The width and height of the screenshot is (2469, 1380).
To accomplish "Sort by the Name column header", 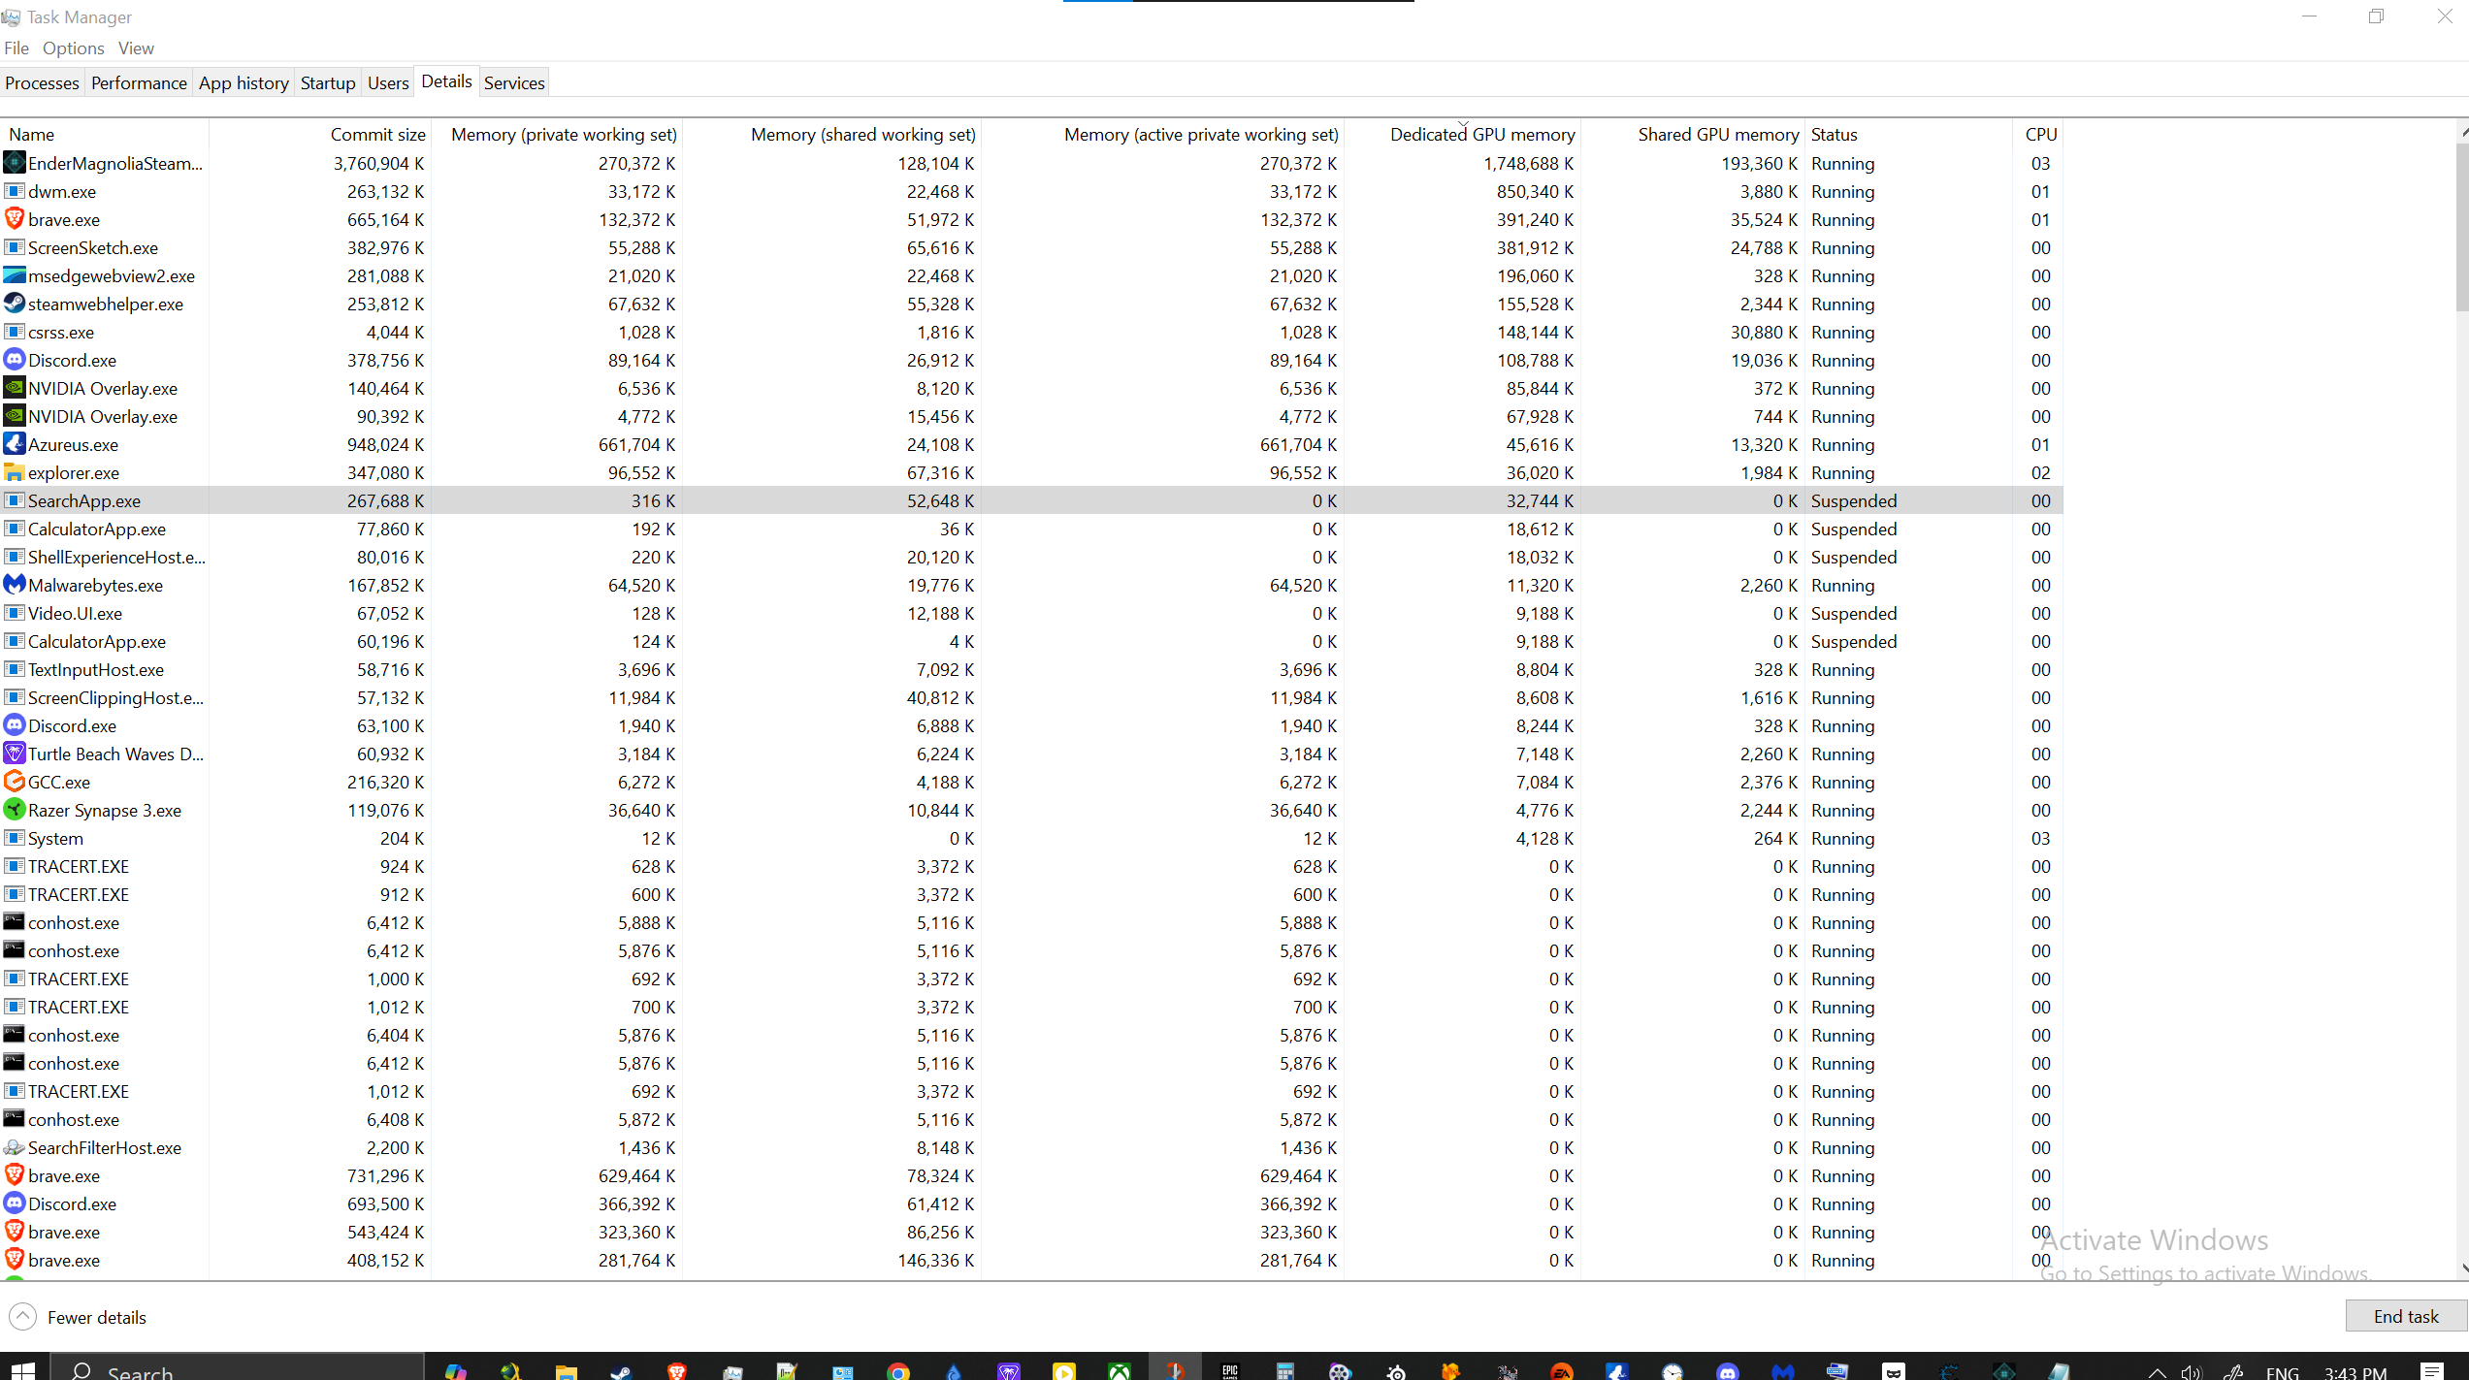I will (x=104, y=135).
